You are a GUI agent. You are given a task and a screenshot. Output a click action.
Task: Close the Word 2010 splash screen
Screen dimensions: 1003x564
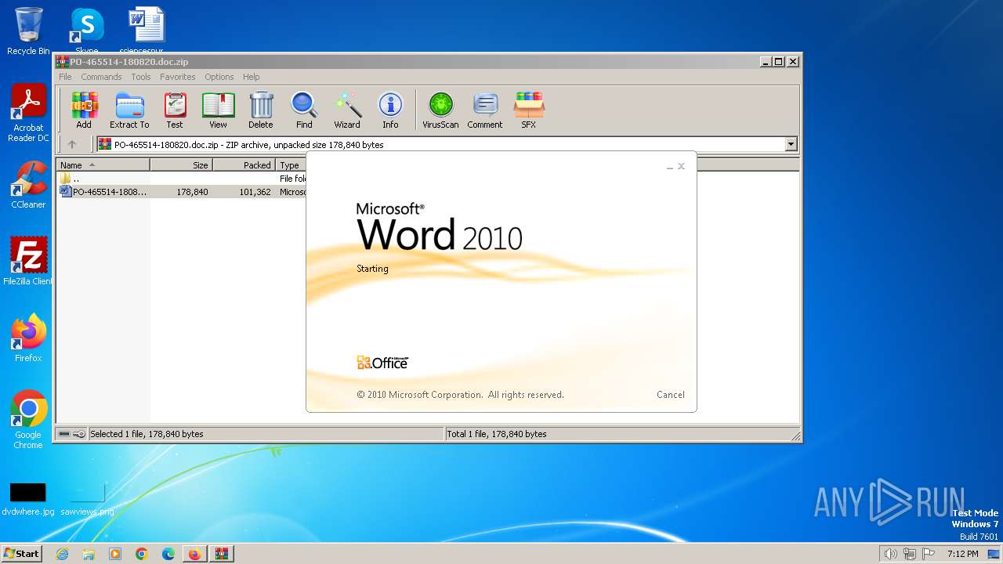click(x=682, y=166)
